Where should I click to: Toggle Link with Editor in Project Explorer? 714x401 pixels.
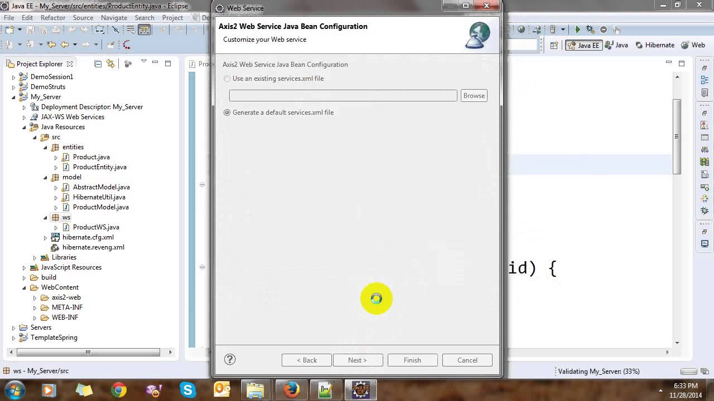pyautogui.click(x=110, y=64)
